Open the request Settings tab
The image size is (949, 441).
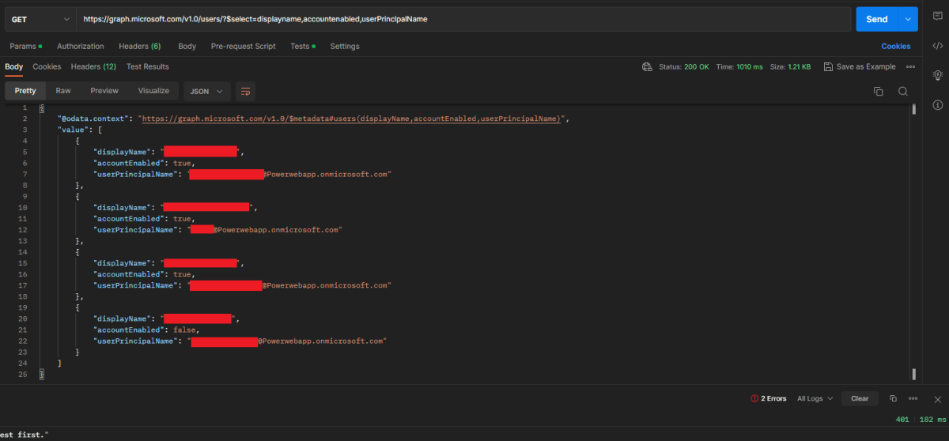[345, 47]
